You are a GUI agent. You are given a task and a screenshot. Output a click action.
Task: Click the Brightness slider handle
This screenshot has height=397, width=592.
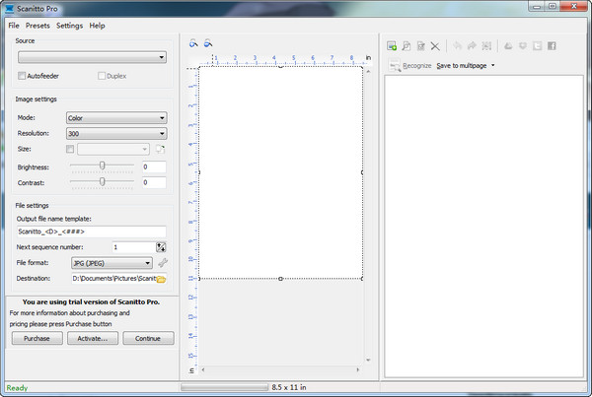(102, 165)
